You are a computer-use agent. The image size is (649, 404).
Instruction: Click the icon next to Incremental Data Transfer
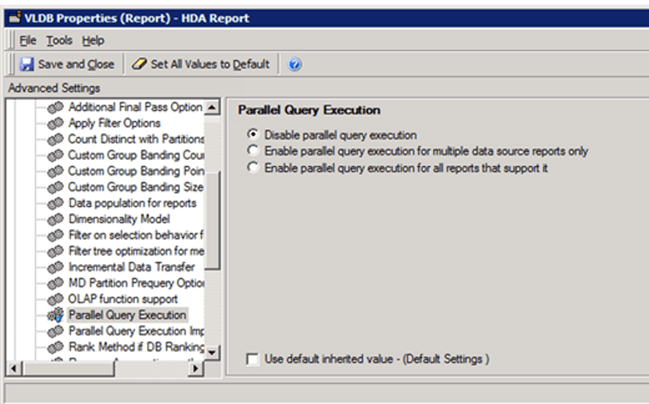[x=56, y=267]
